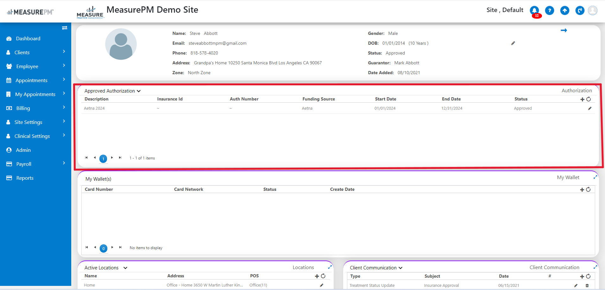Image resolution: width=605 pixels, height=290 pixels.
Task: Click the phone call icon in header
Action: 580,10
